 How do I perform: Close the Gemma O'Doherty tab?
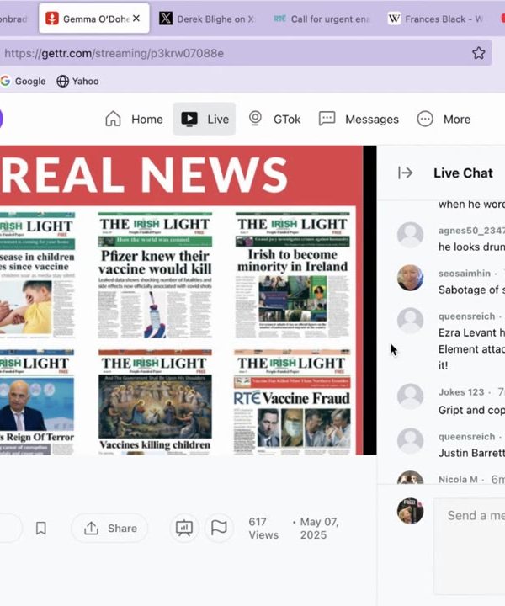click(136, 19)
